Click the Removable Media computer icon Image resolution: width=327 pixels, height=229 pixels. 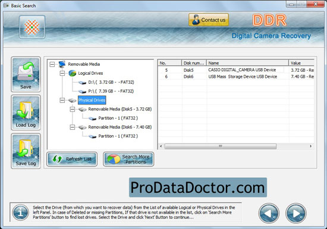click(62, 64)
